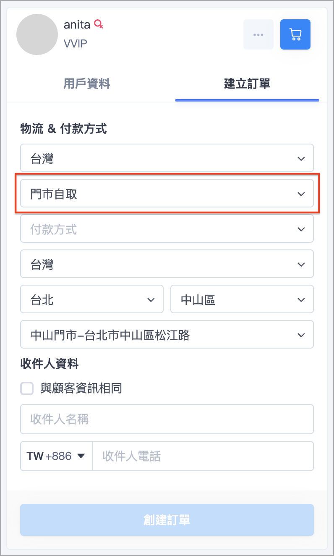Image resolution: width=334 pixels, height=556 pixels.
Task: Click the 收件人電話 phone number field
Action: click(203, 456)
